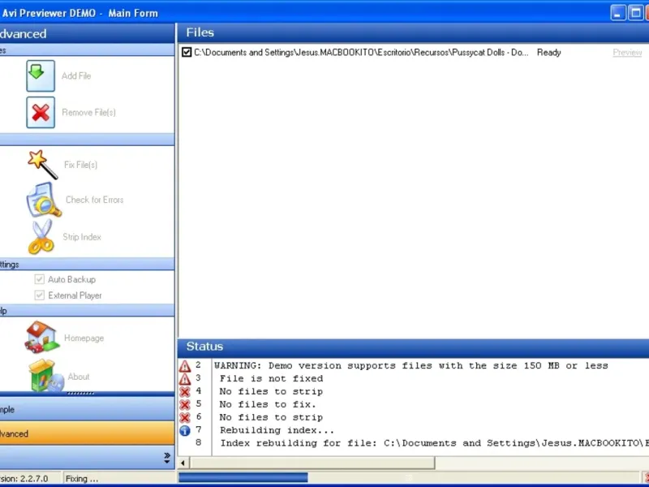Image resolution: width=649 pixels, height=487 pixels.
Task: Select the file path in Files list
Action: pyautogui.click(x=361, y=53)
